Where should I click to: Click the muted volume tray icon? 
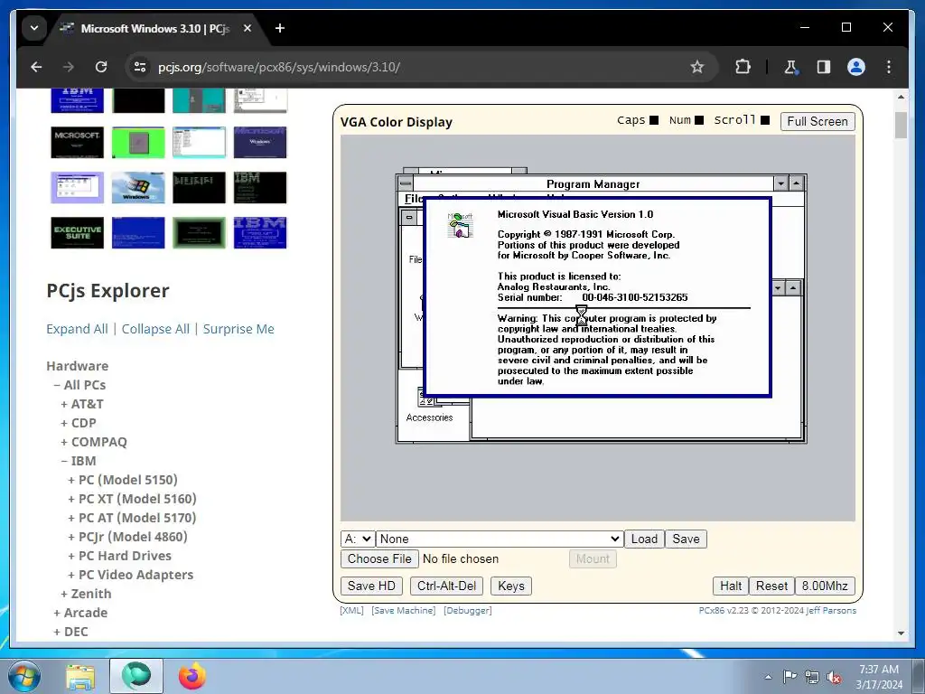point(834,678)
